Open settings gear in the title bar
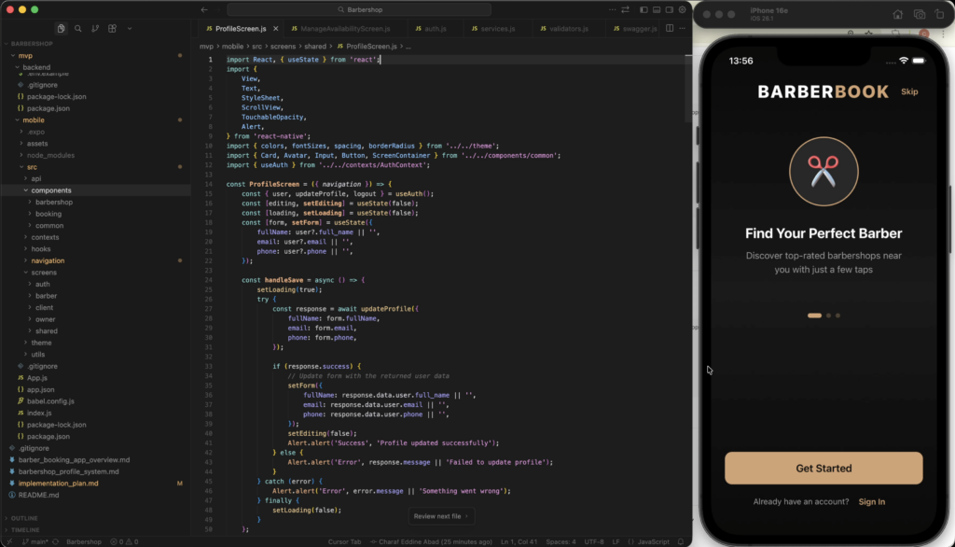Screen dimensions: 955x547 (682, 9)
